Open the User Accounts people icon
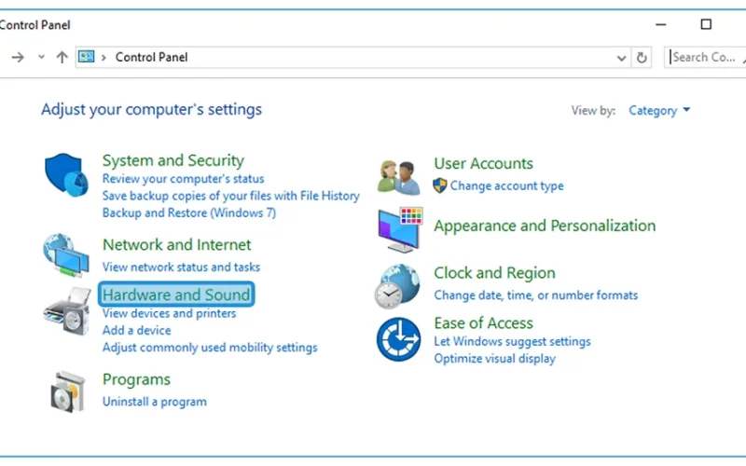The image size is (746, 466). click(x=399, y=177)
